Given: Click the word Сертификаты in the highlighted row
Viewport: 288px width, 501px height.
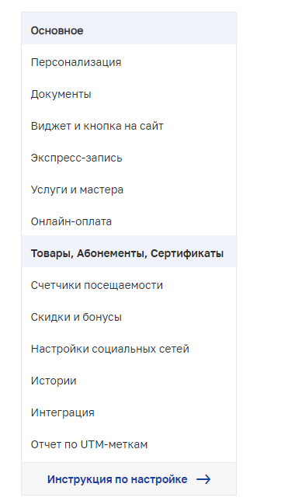Looking at the screenshot, I should pyautogui.click(x=187, y=253).
